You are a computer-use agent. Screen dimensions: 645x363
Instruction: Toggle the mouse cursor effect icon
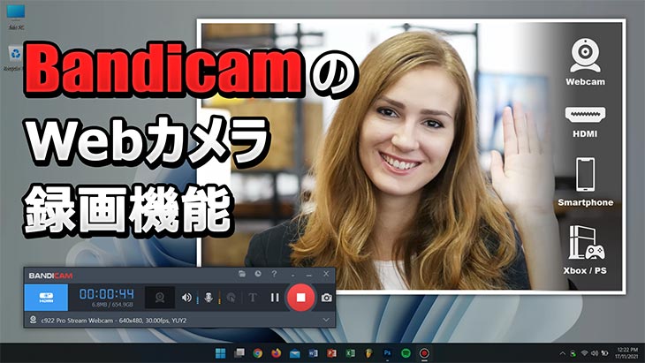(231, 298)
